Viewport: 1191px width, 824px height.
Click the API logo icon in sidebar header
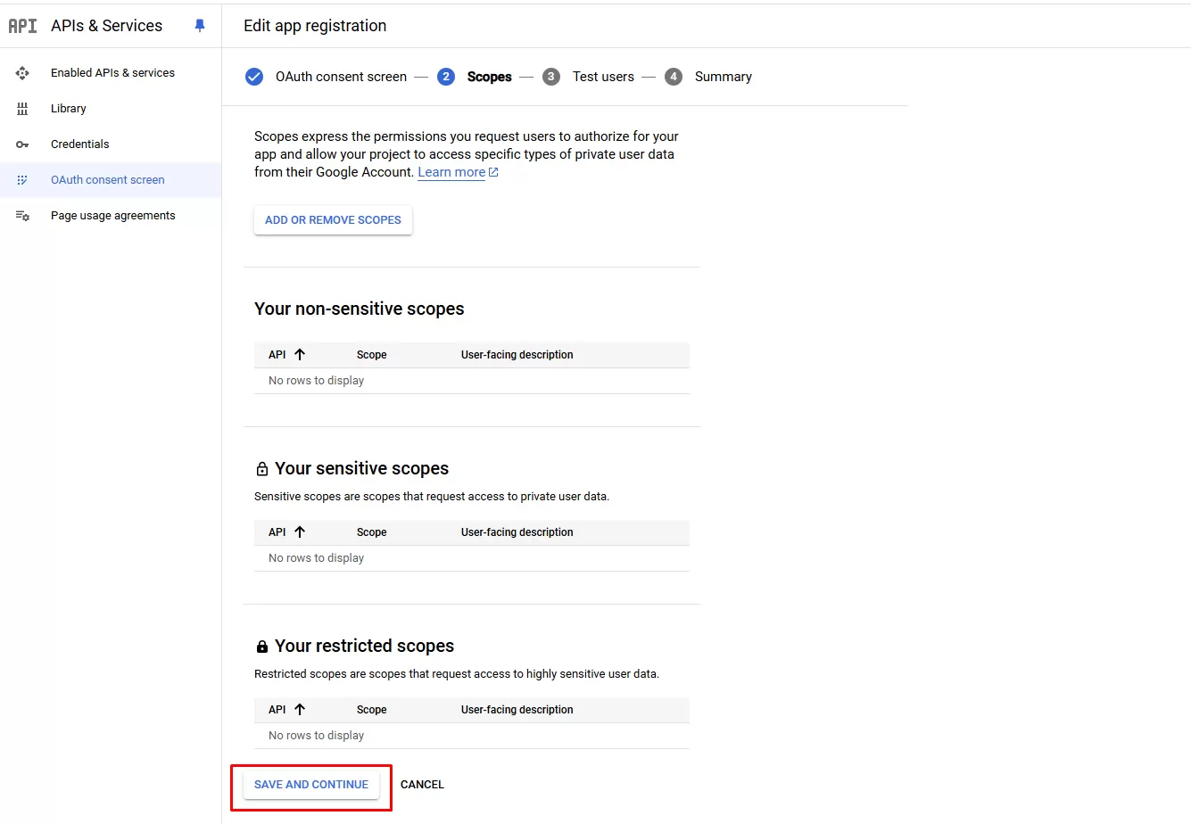coord(22,26)
